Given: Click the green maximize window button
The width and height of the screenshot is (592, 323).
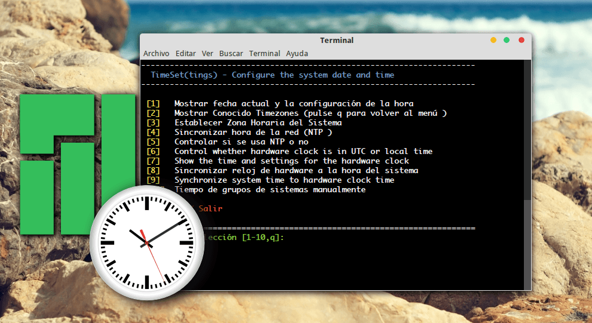Looking at the screenshot, I should pyautogui.click(x=507, y=40).
